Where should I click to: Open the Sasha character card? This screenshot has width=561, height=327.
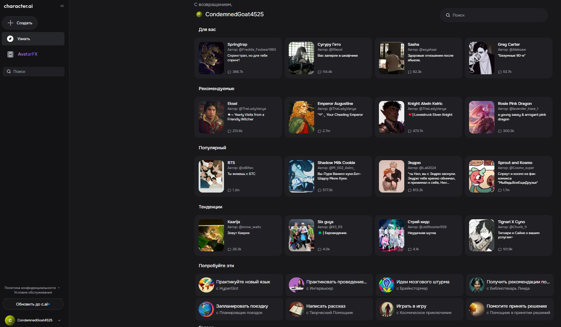[418, 58]
